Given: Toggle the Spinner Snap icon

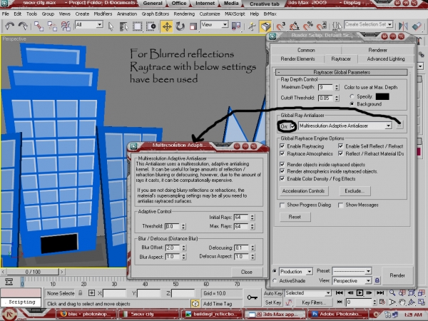Looking at the screenshot, I should (x=321, y=26).
